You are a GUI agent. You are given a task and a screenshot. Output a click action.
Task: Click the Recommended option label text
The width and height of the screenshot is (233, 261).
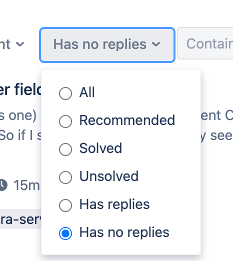tap(127, 120)
